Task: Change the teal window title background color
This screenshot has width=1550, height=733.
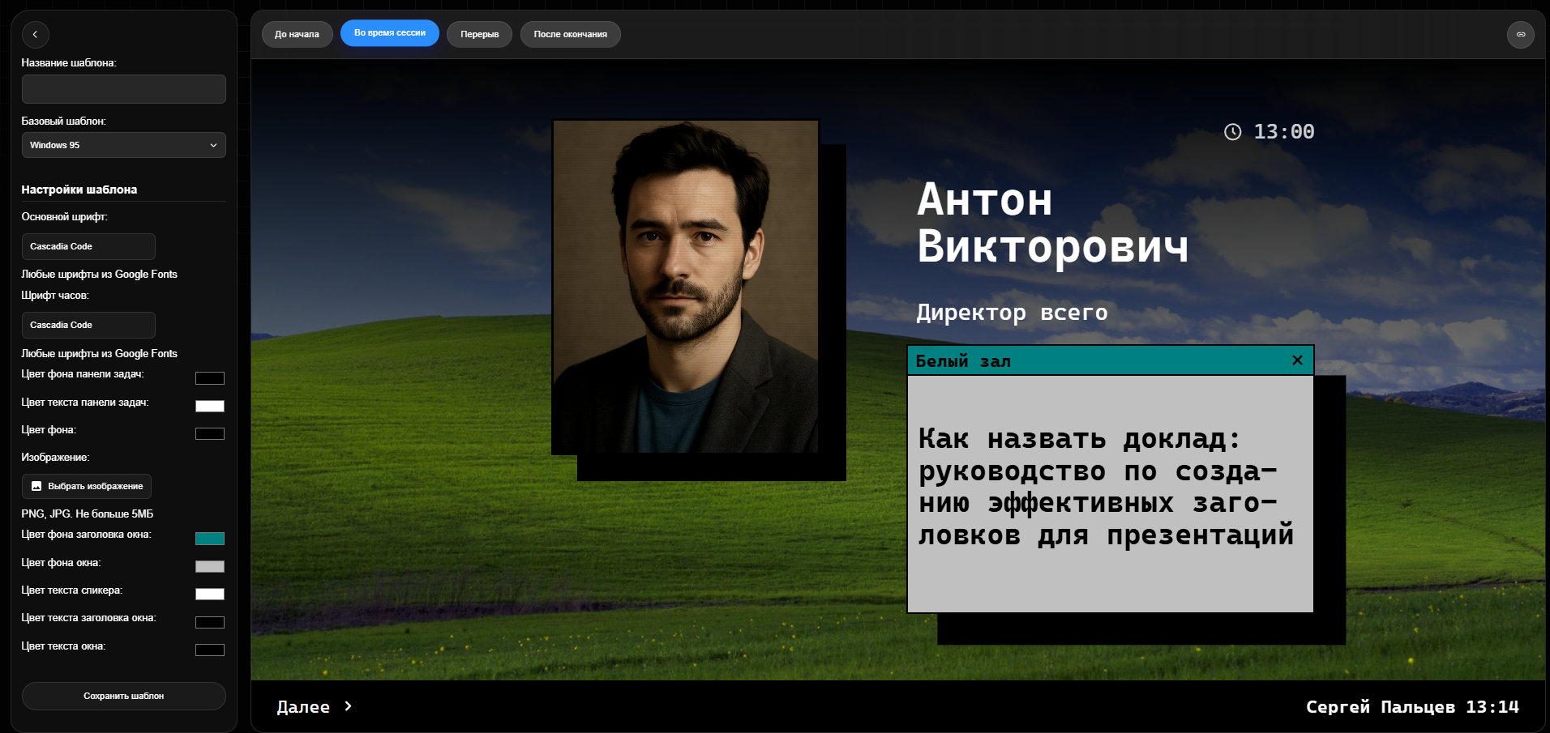Action: pyautogui.click(x=210, y=538)
